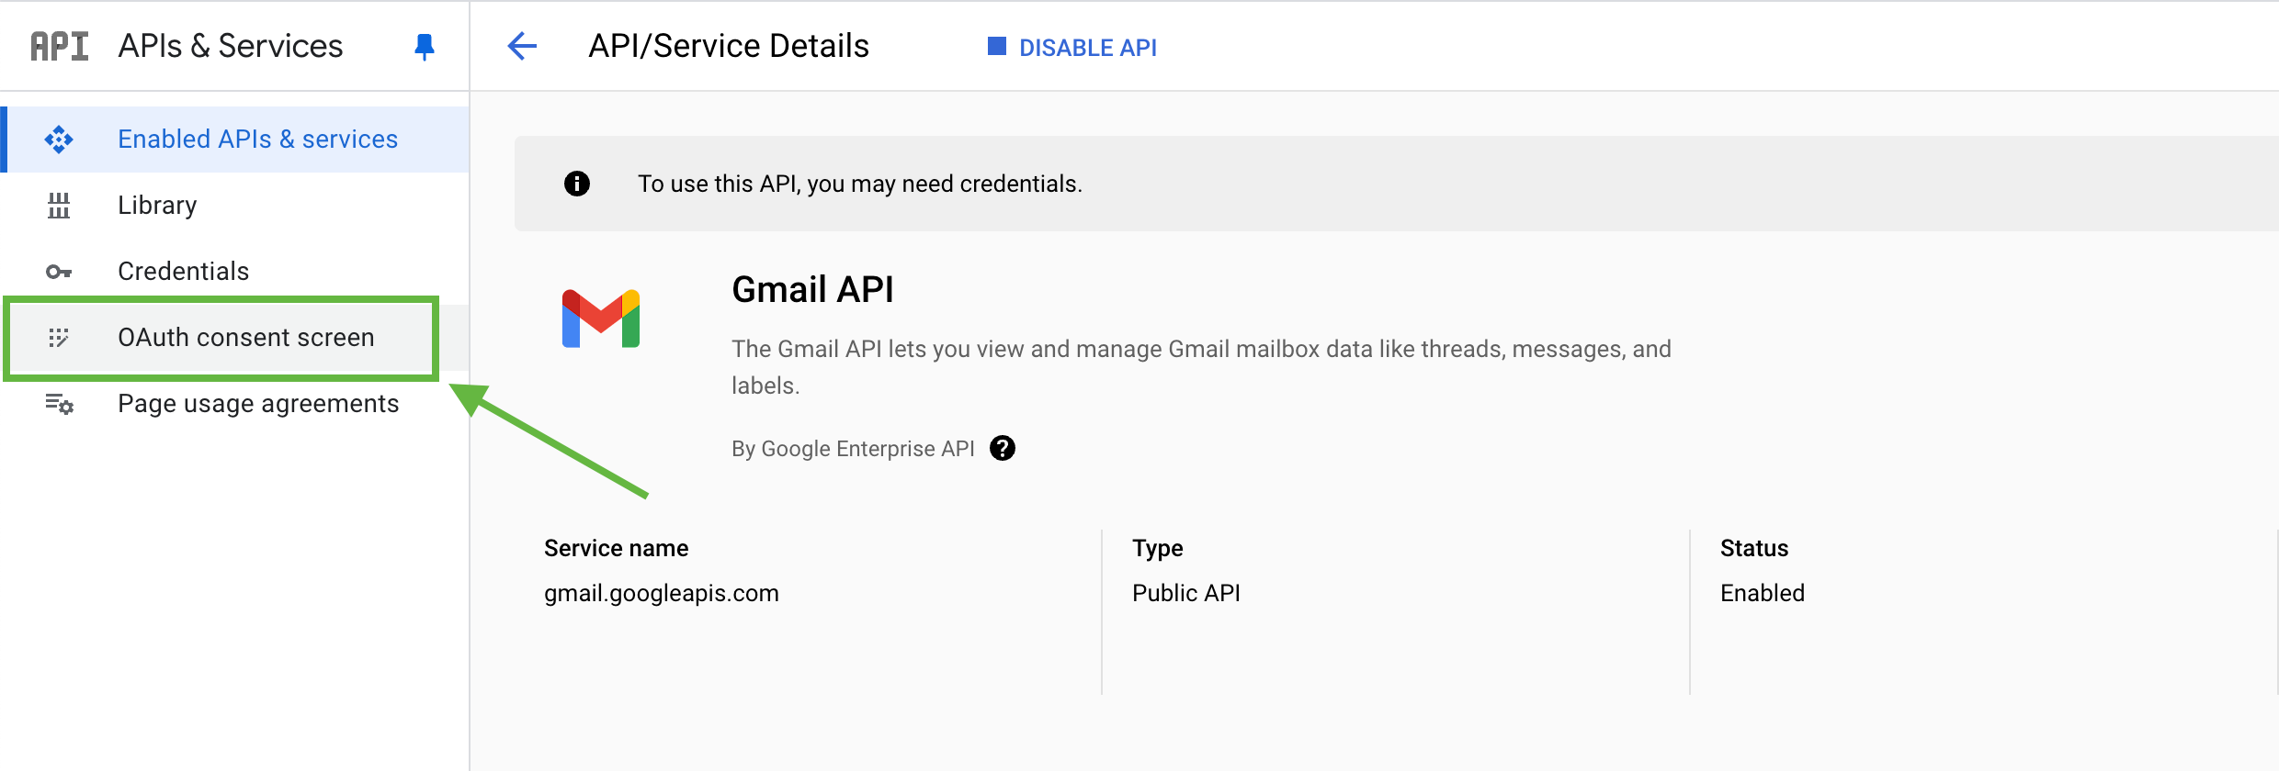Click the Type label
The image size is (2279, 771).
click(x=1158, y=549)
